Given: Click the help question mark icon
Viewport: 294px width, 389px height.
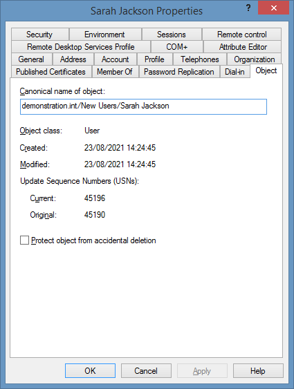Looking at the screenshot, I should (x=248, y=8).
